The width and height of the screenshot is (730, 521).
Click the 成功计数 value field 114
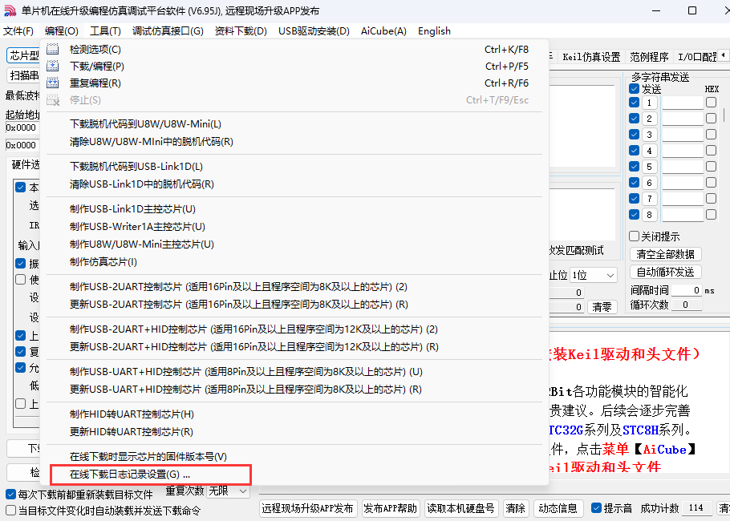tap(697, 508)
